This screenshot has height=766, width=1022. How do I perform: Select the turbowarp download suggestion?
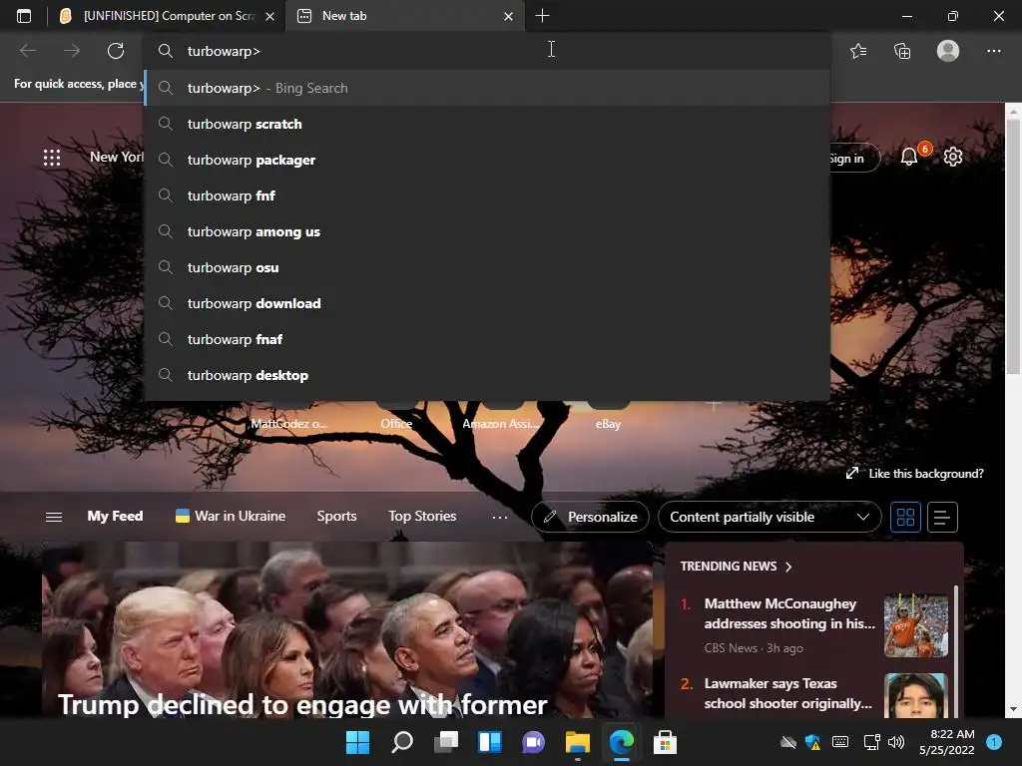click(x=486, y=303)
